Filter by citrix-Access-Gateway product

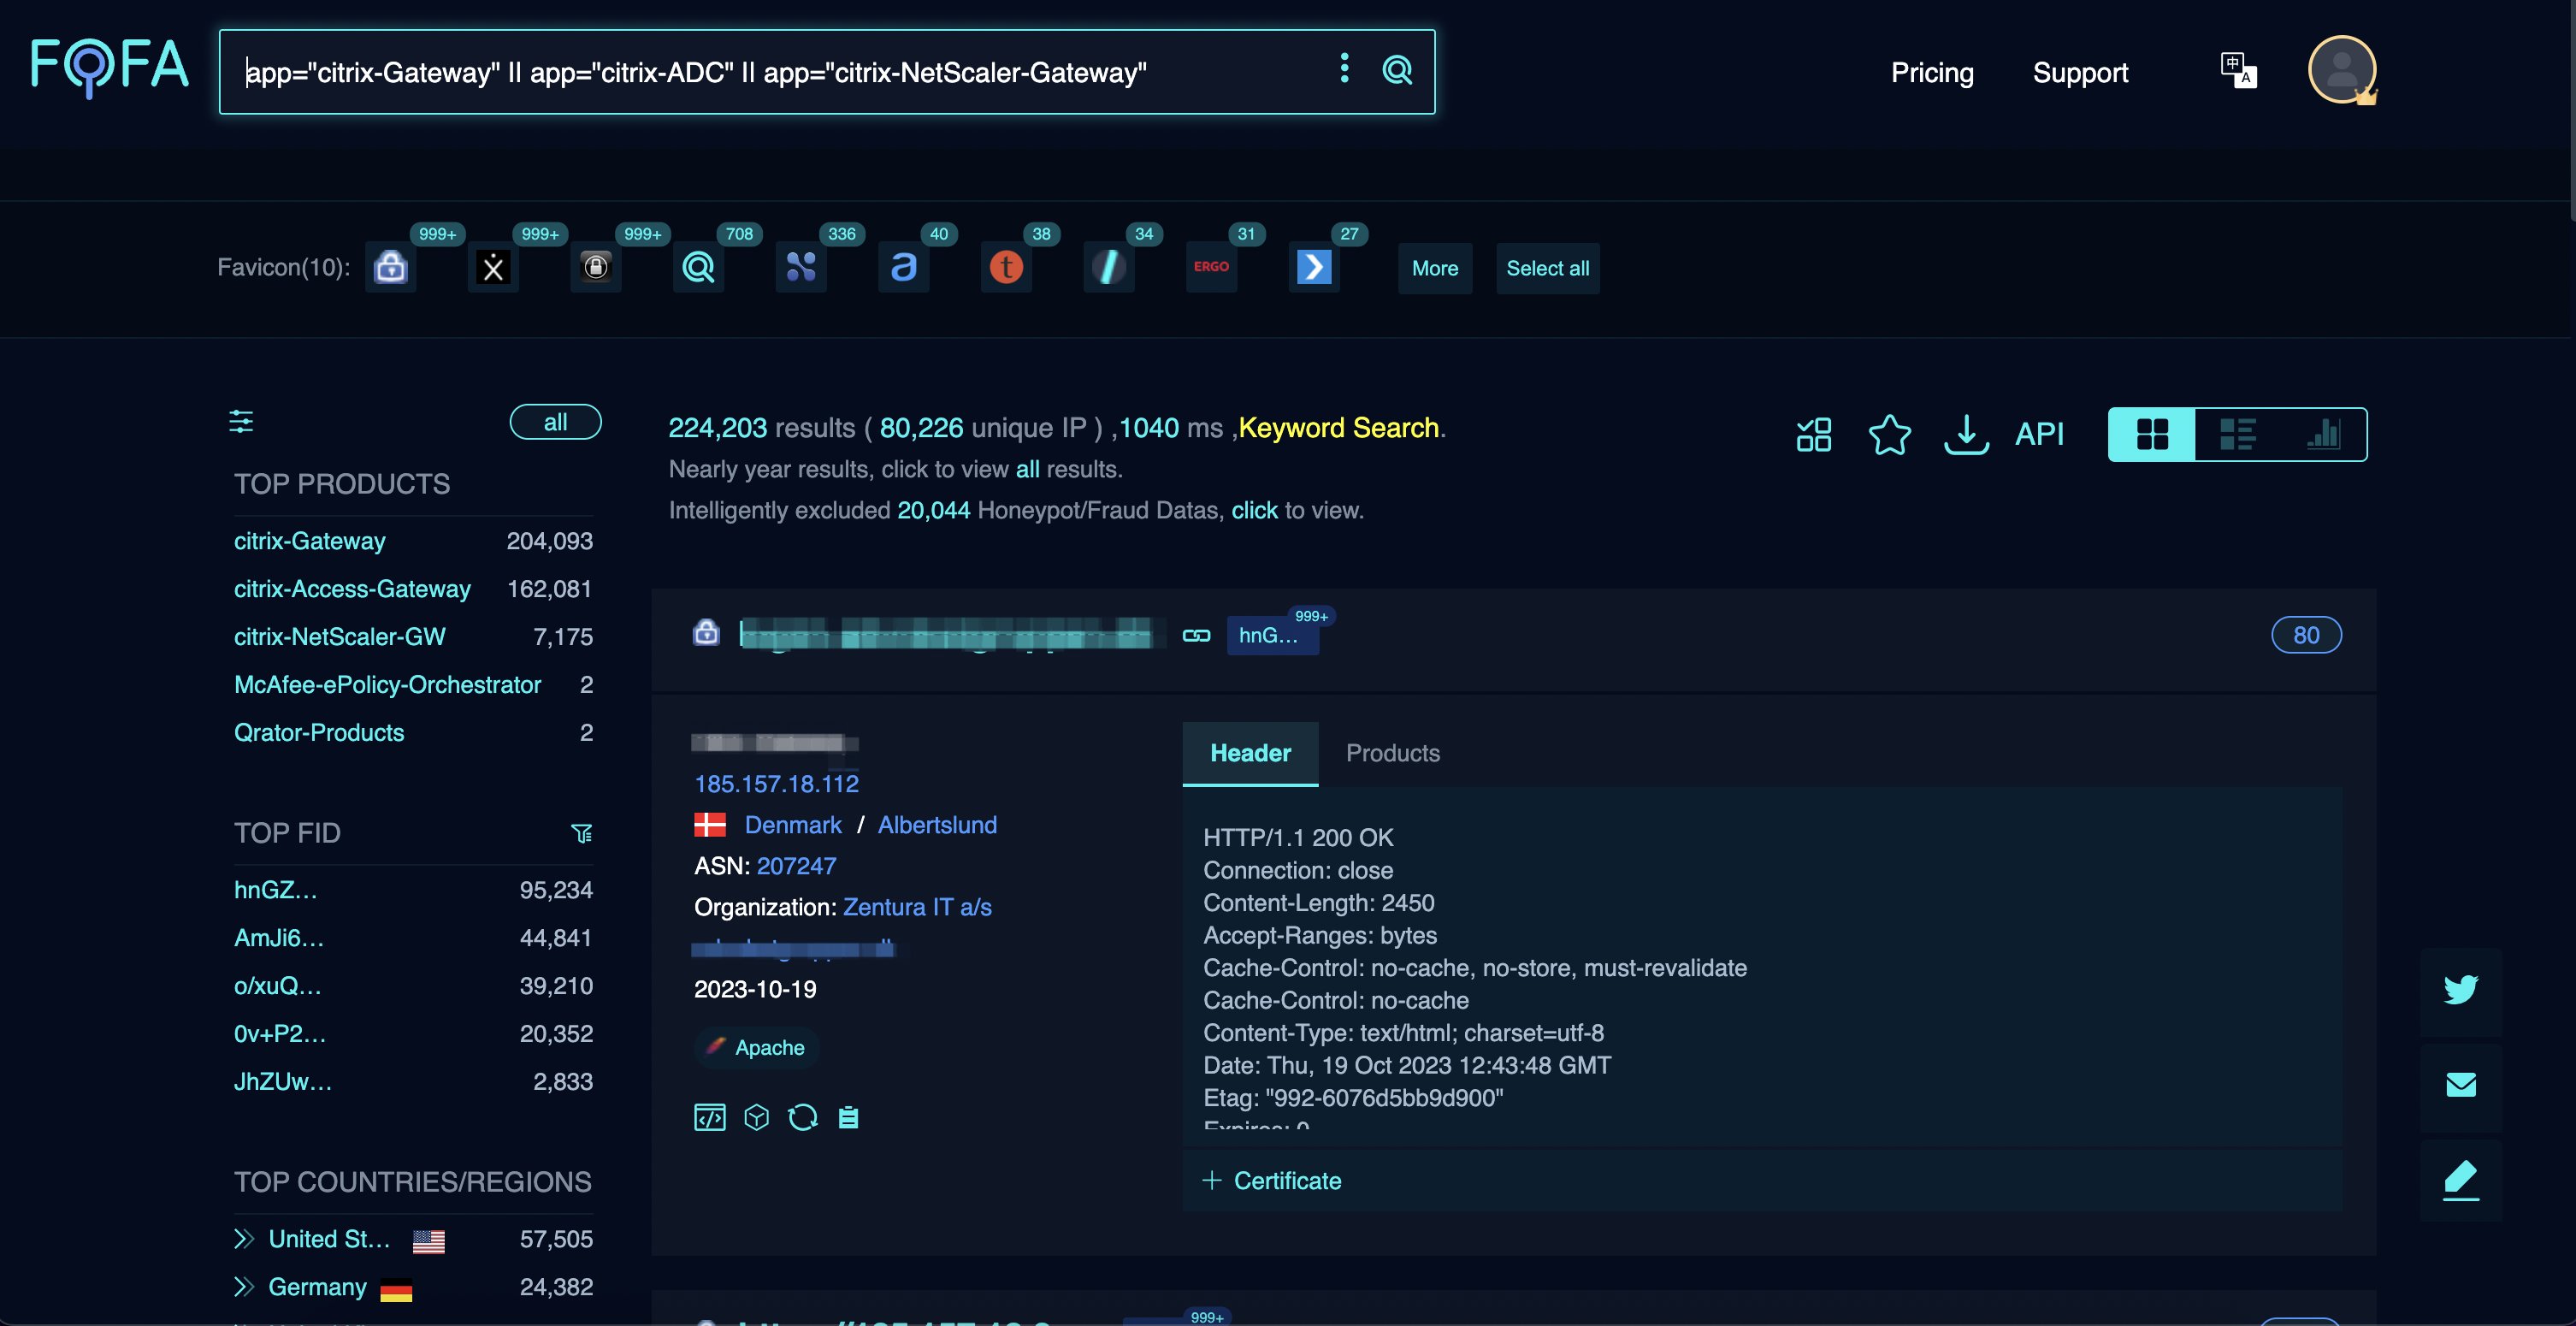tap(352, 589)
